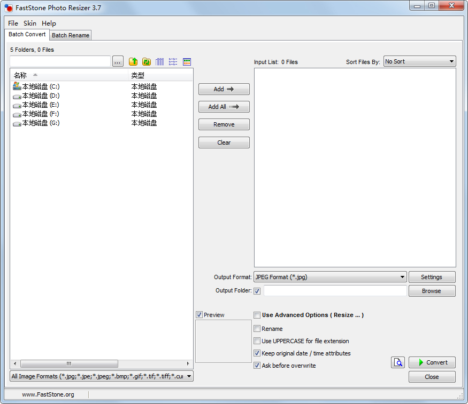This screenshot has height=404, width=468.
Task: Open the Skin menu
Action: (x=30, y=23)
